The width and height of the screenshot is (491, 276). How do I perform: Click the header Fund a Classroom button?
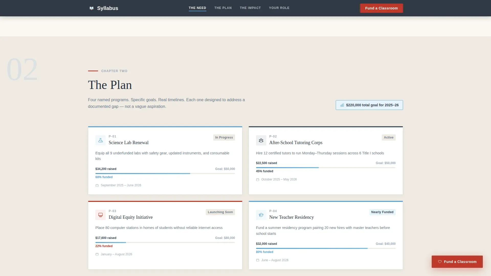[x=382, y=8]
